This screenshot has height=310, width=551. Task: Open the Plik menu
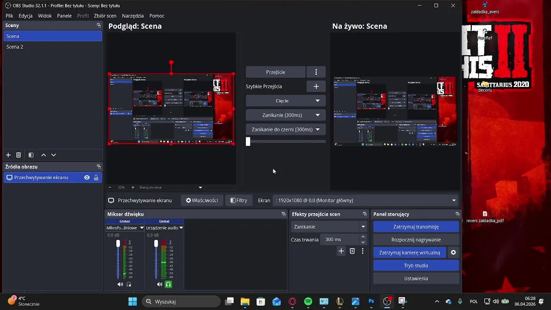click(x=9, y=16)
